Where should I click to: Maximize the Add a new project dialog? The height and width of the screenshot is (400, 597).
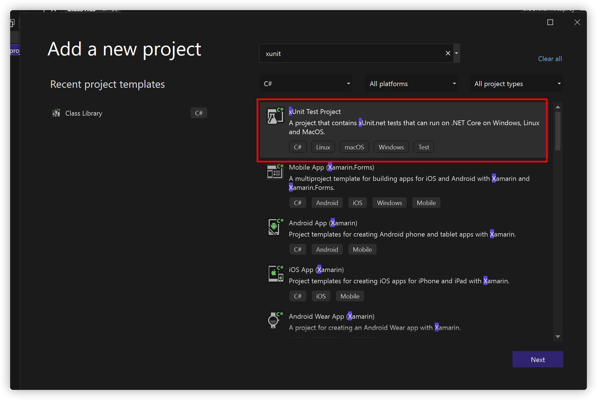[x=550, y=22]
